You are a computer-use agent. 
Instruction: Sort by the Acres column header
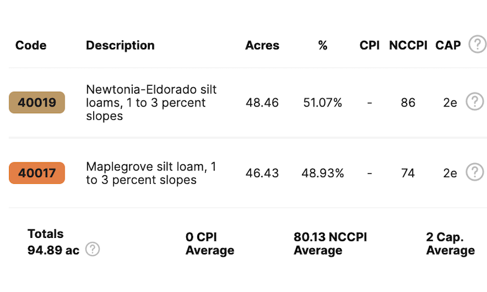[262, 45]
